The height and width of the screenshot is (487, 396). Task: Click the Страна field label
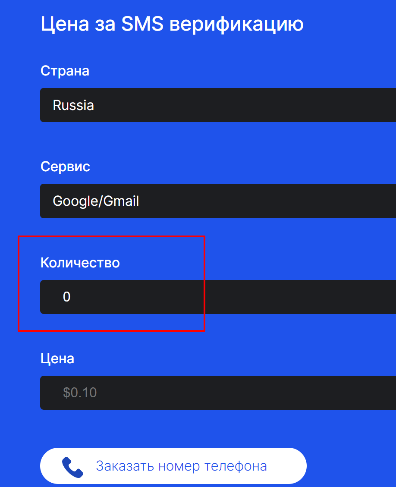coord(65,71)
